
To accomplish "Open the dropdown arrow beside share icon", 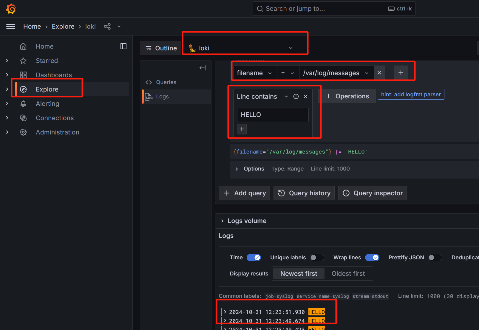I will click(119, 27).
